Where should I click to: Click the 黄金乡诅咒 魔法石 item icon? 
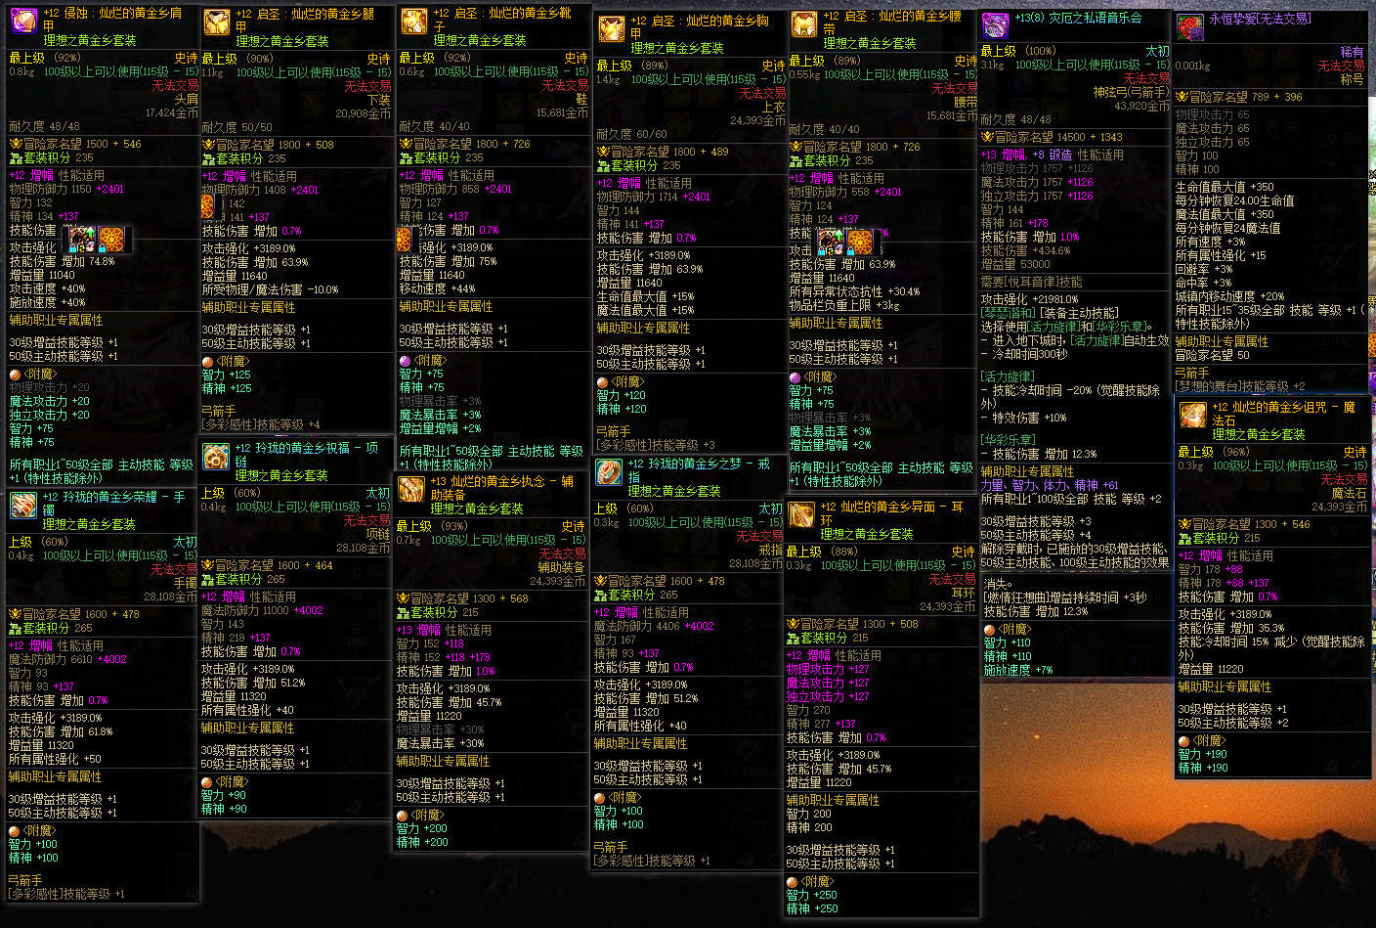[1192, 415]
